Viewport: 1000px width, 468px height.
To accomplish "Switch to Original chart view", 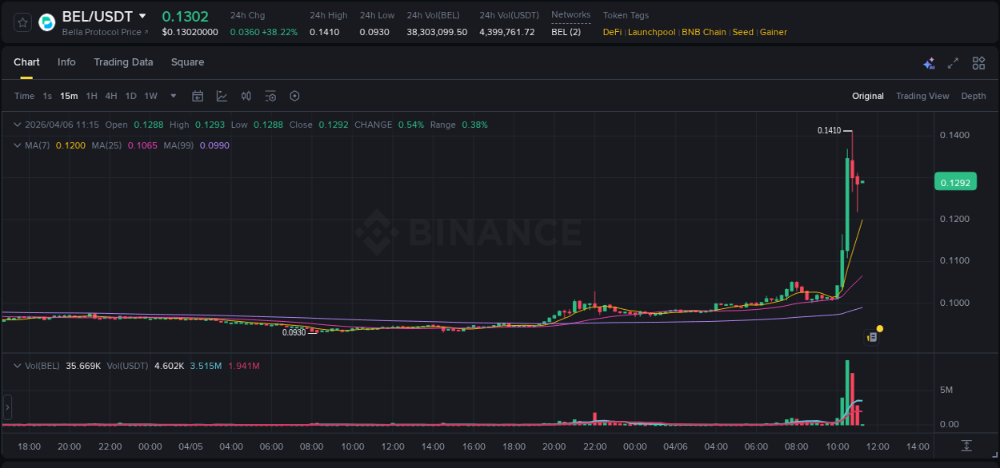I will pos(868,96).
